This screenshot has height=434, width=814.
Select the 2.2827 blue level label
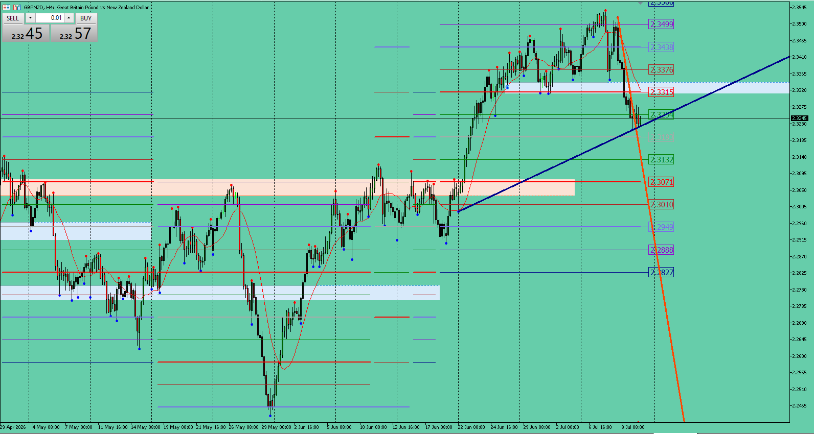(661, 272)
